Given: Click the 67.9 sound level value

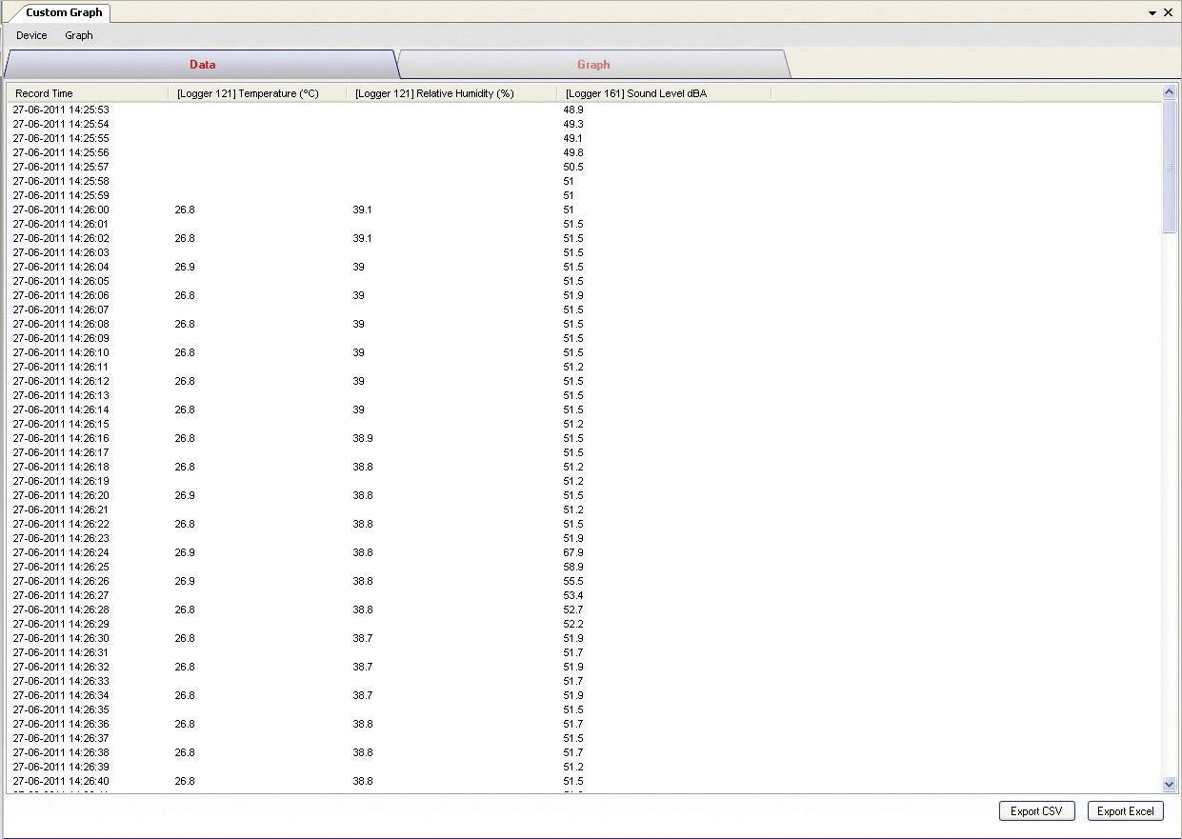Looking at the screenshot, I should [x=573, y=552].
